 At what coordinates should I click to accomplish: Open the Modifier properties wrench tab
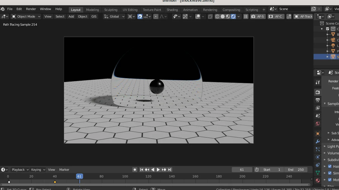point(317,141)
